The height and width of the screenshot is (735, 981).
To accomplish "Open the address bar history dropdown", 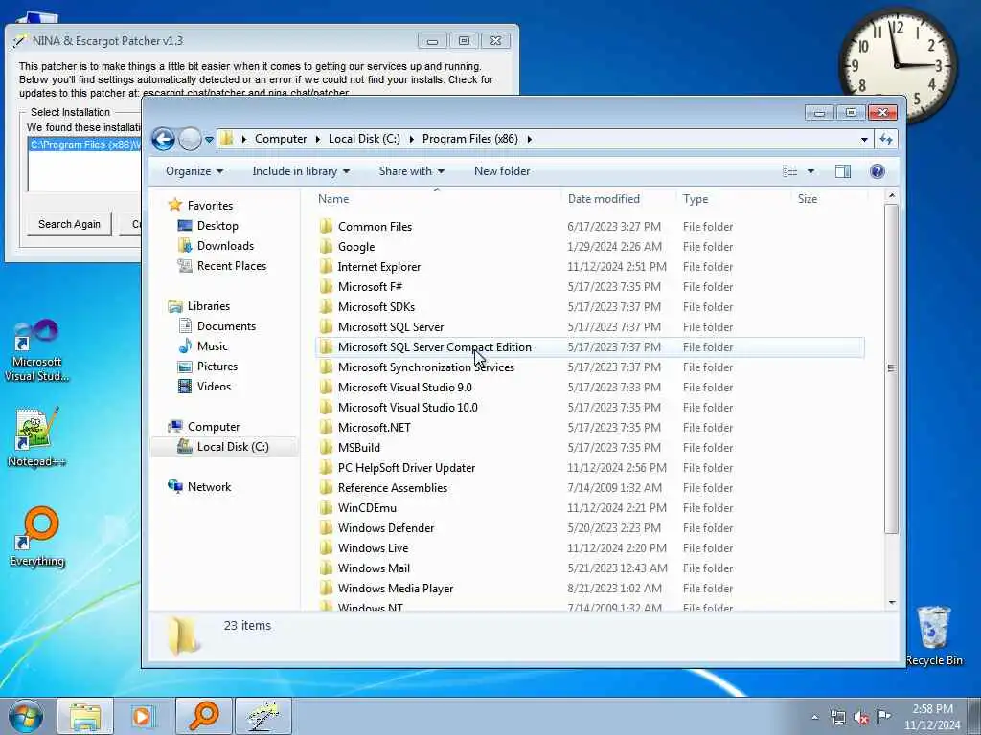I will pos(864,140).
